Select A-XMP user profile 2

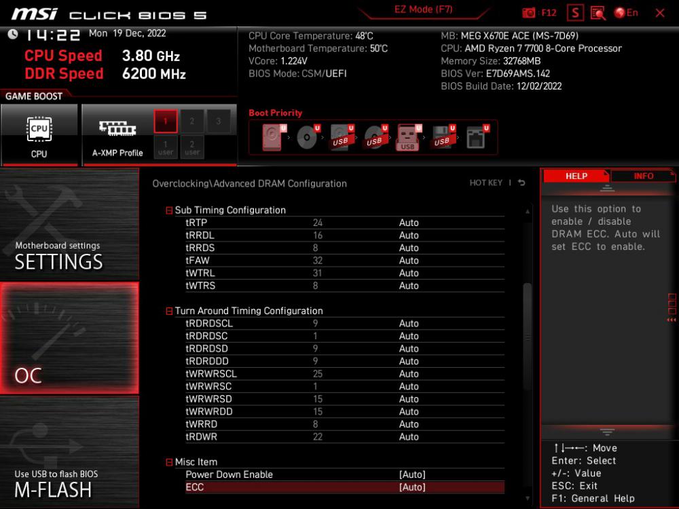pyautogui.click(x=192, y=147)
